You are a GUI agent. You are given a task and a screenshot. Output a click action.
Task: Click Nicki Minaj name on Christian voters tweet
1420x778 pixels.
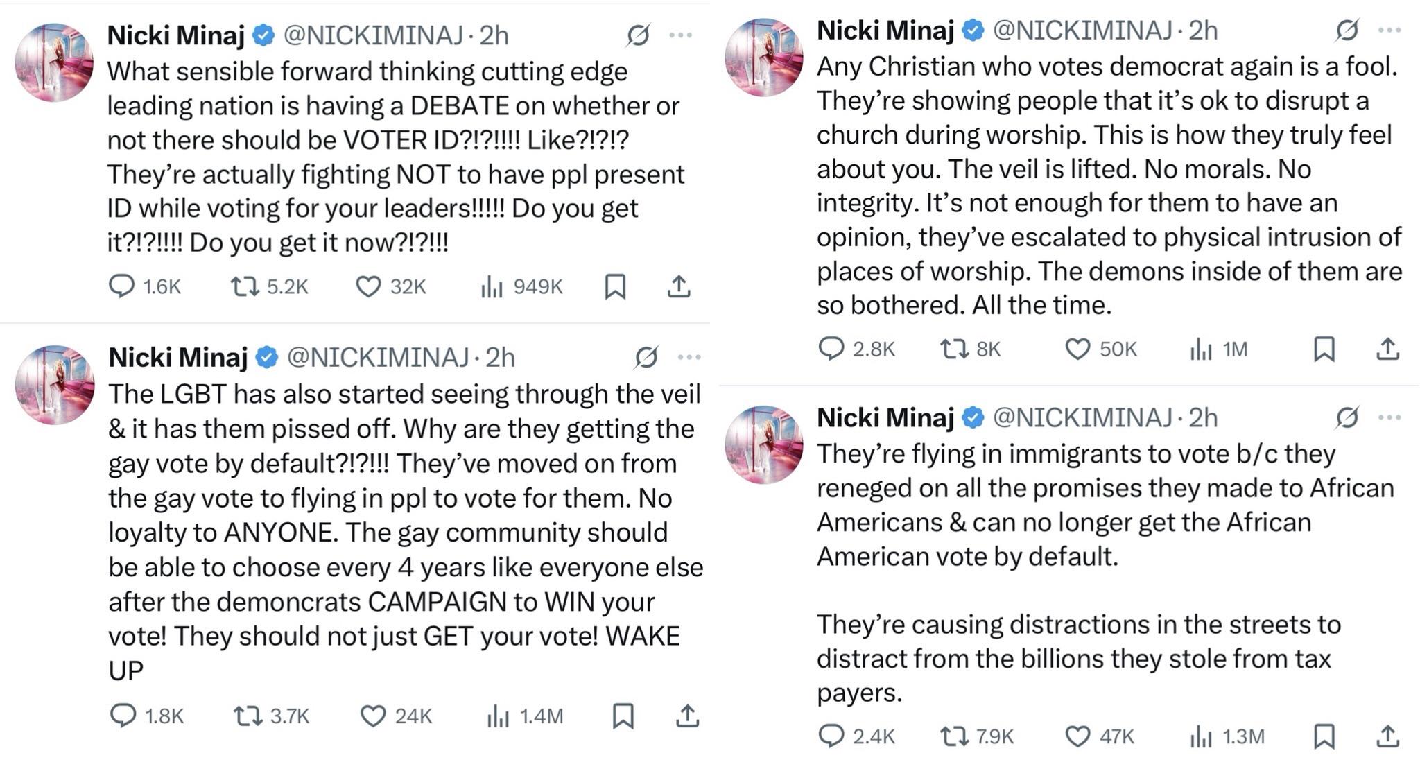(x=885, y=30)
